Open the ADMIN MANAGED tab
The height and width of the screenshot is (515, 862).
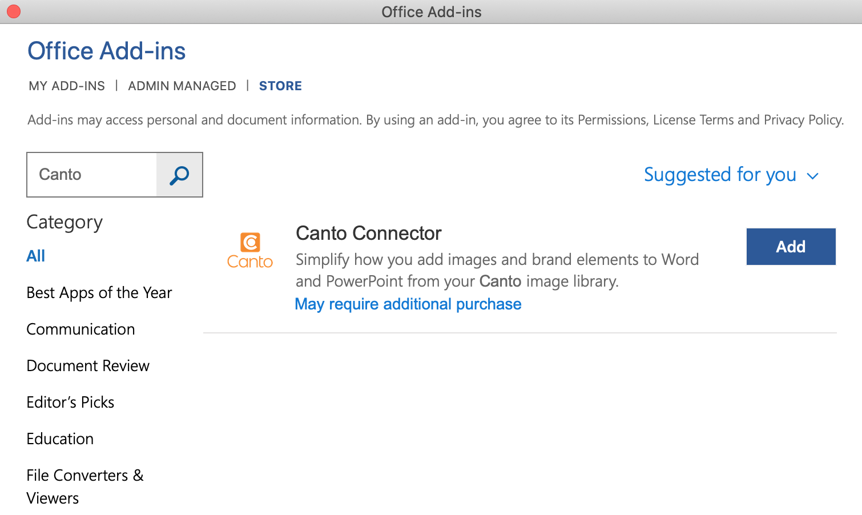[182, 86]
